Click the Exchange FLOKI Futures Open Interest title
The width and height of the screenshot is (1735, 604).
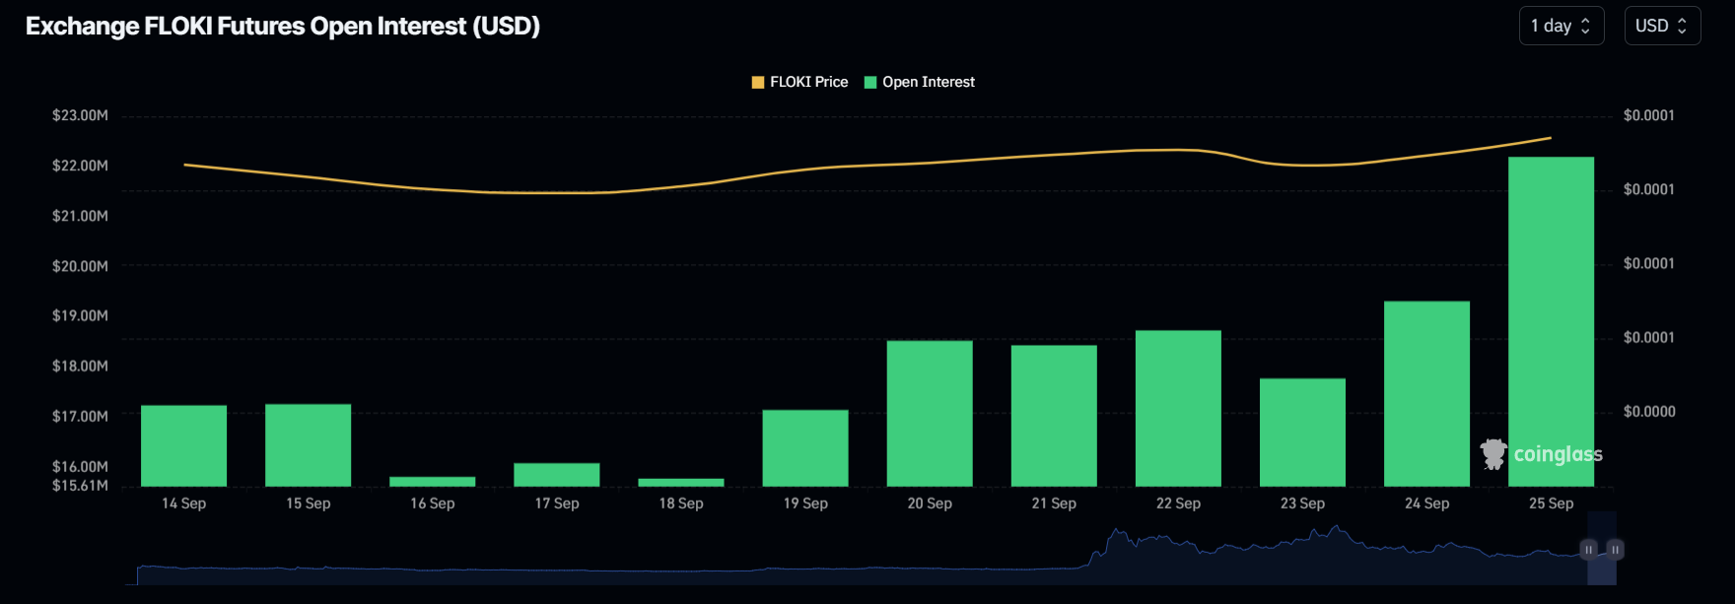283,27
